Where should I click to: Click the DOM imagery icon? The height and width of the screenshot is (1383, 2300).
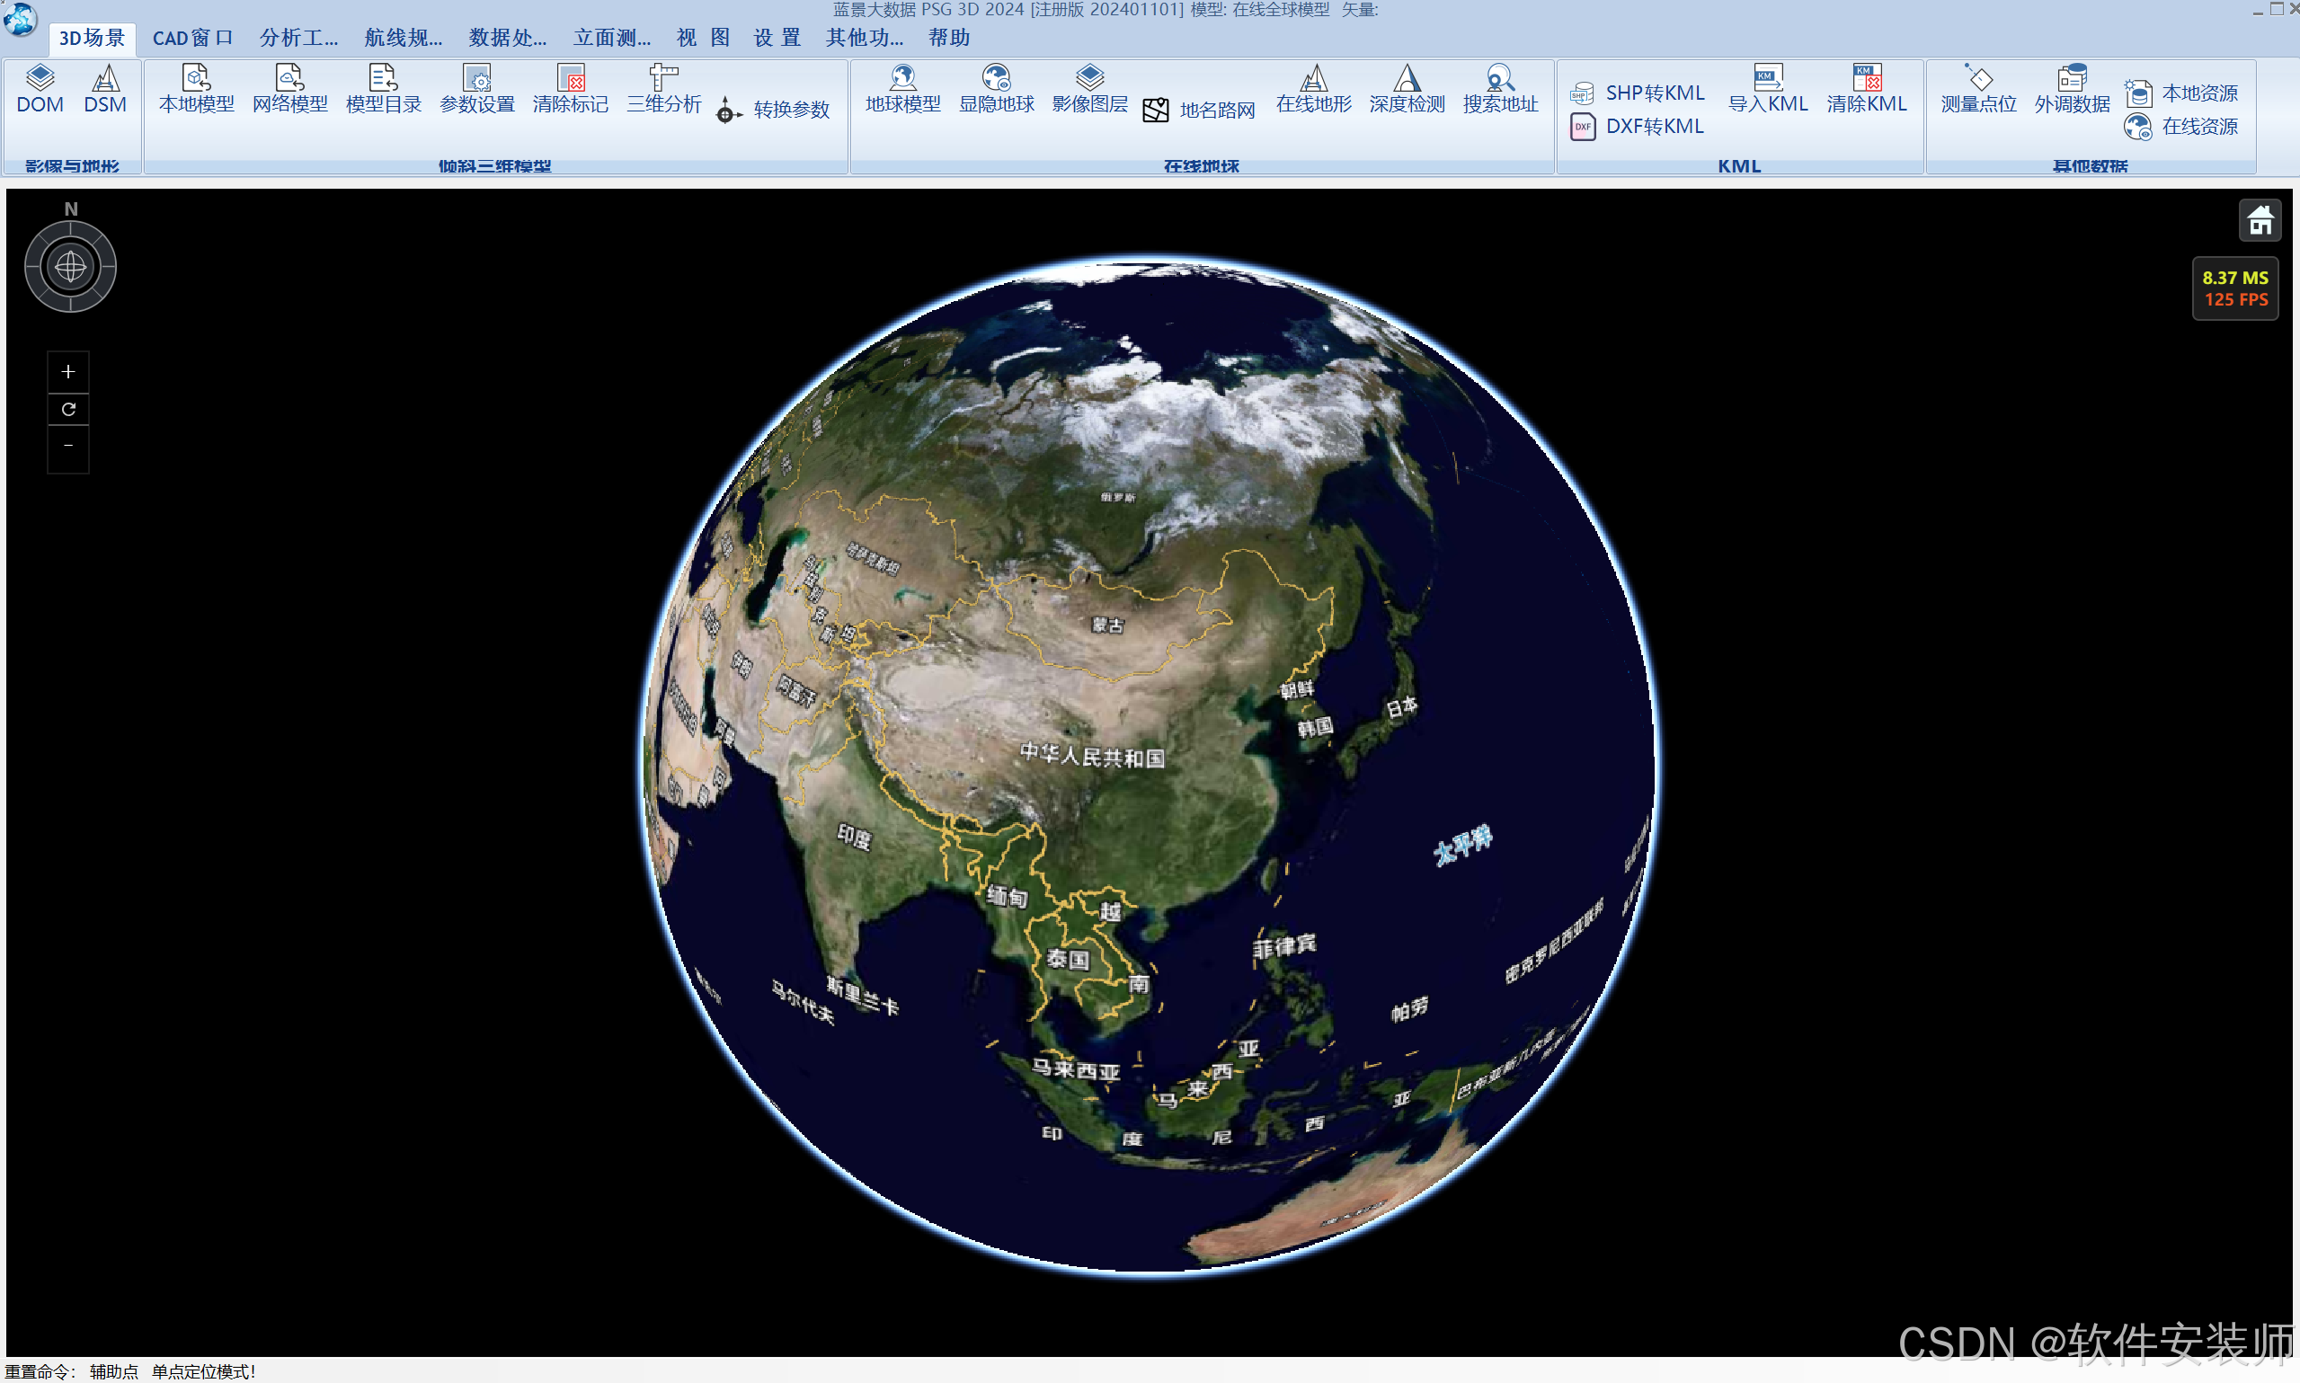40,89
